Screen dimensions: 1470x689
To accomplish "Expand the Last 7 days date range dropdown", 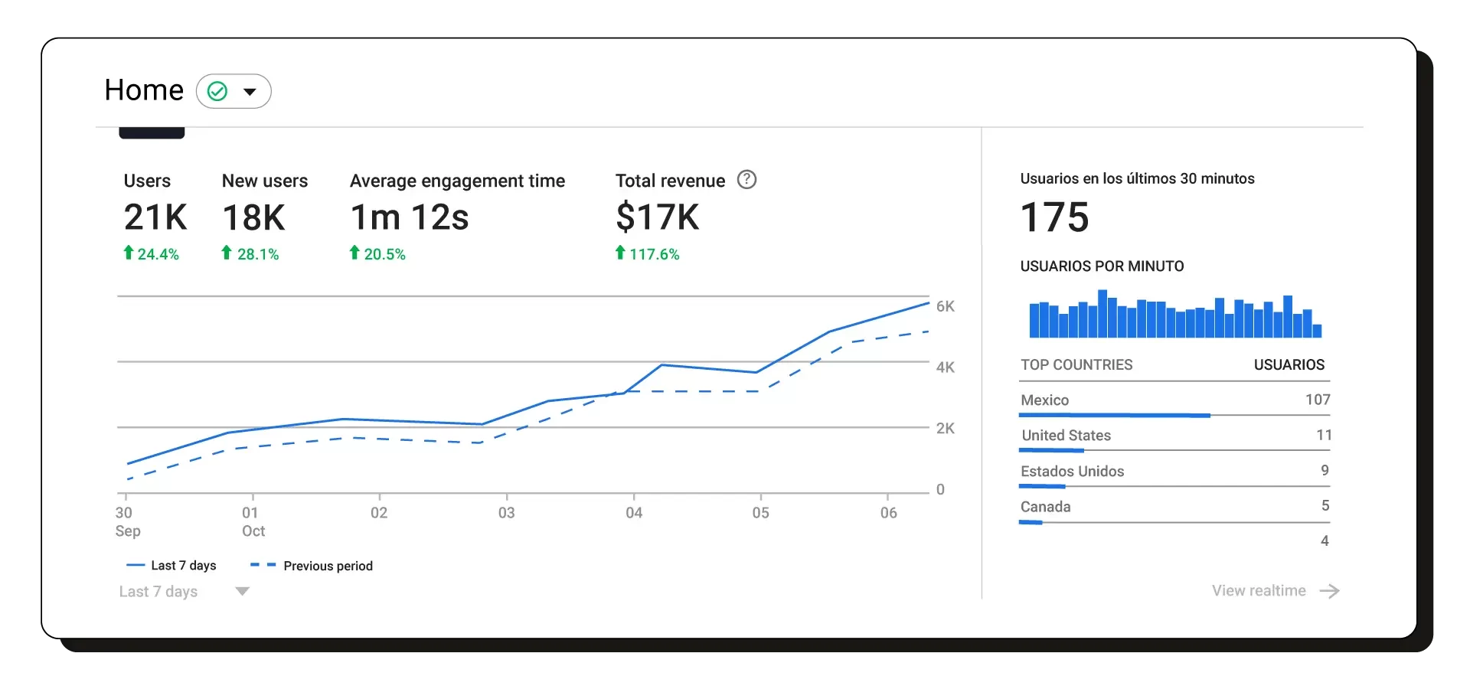I will tap(242, 591).
